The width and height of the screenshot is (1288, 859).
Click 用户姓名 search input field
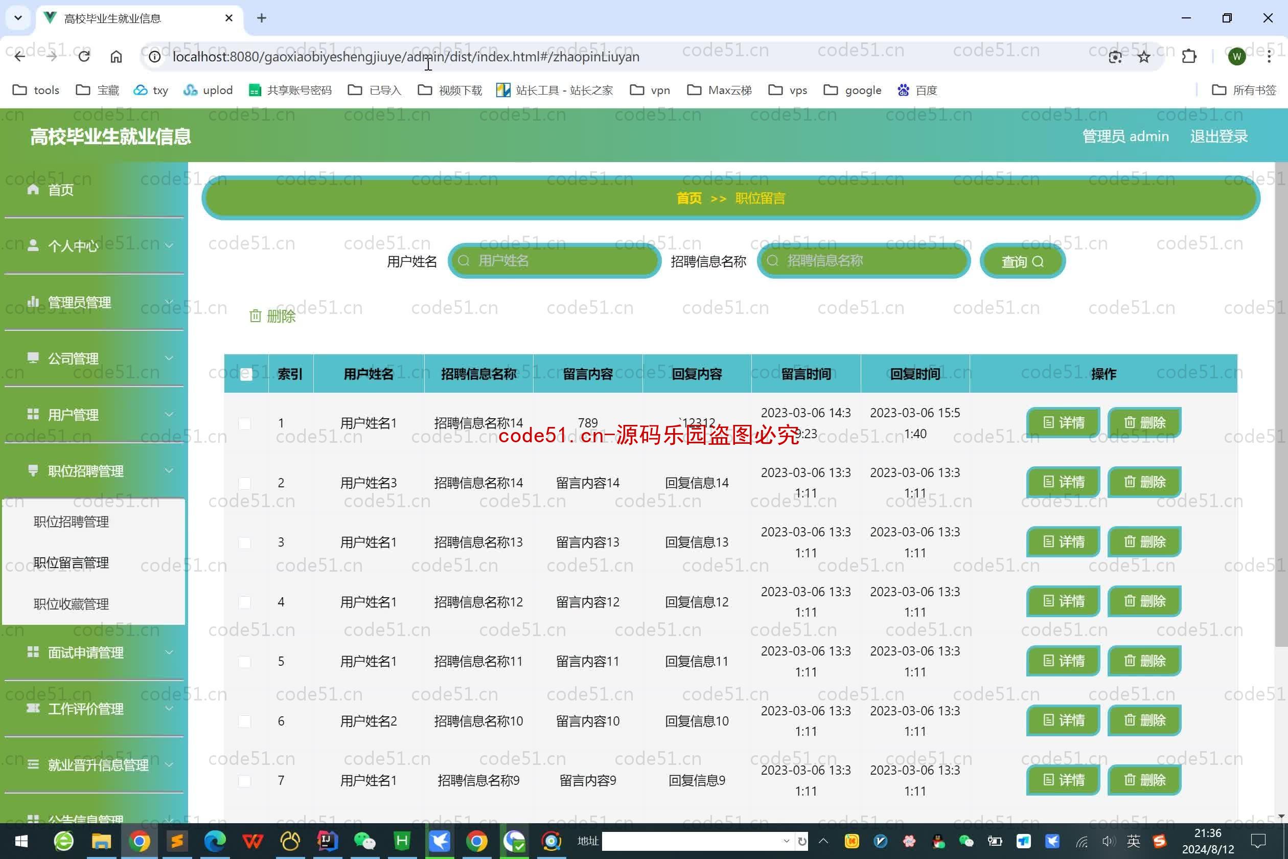[x=555, y=261]
